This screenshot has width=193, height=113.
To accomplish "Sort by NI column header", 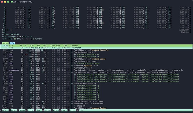I will point(26,46).
